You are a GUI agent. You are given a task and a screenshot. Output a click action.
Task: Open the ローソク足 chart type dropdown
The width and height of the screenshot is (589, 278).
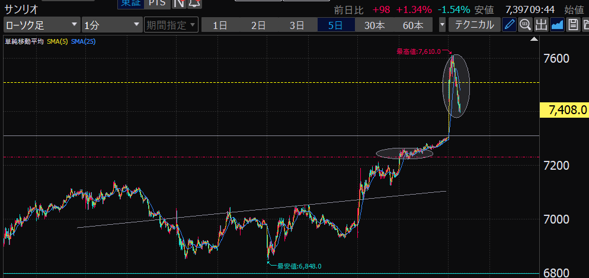point(41,25)
